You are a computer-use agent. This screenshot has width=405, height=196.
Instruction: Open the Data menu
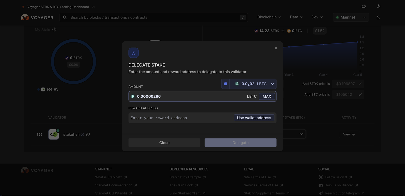[296, 17]
